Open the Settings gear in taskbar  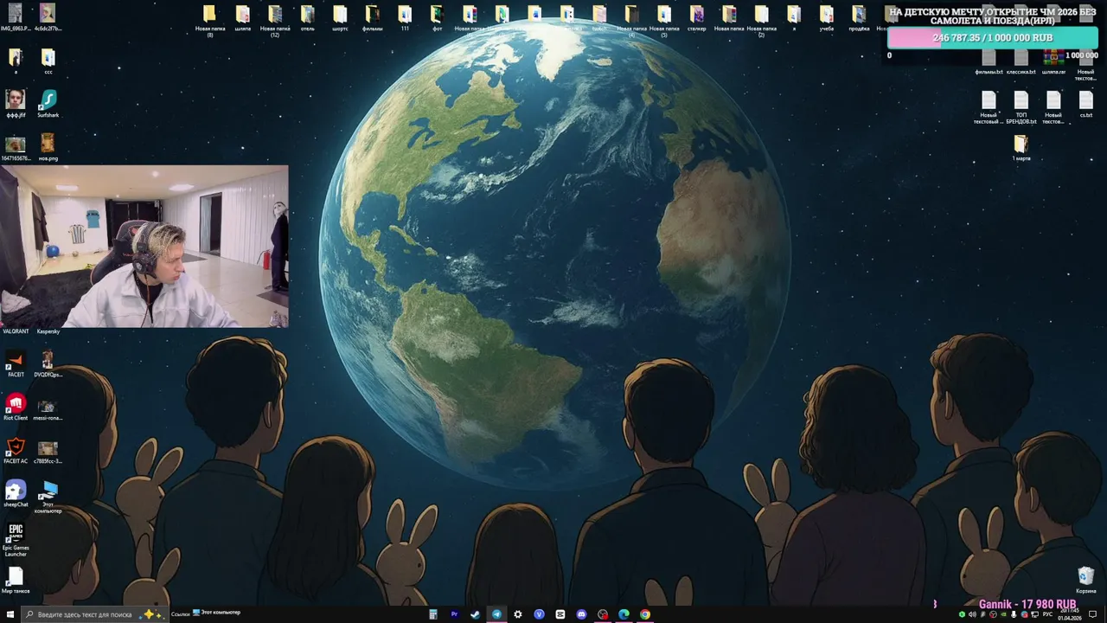517,614
